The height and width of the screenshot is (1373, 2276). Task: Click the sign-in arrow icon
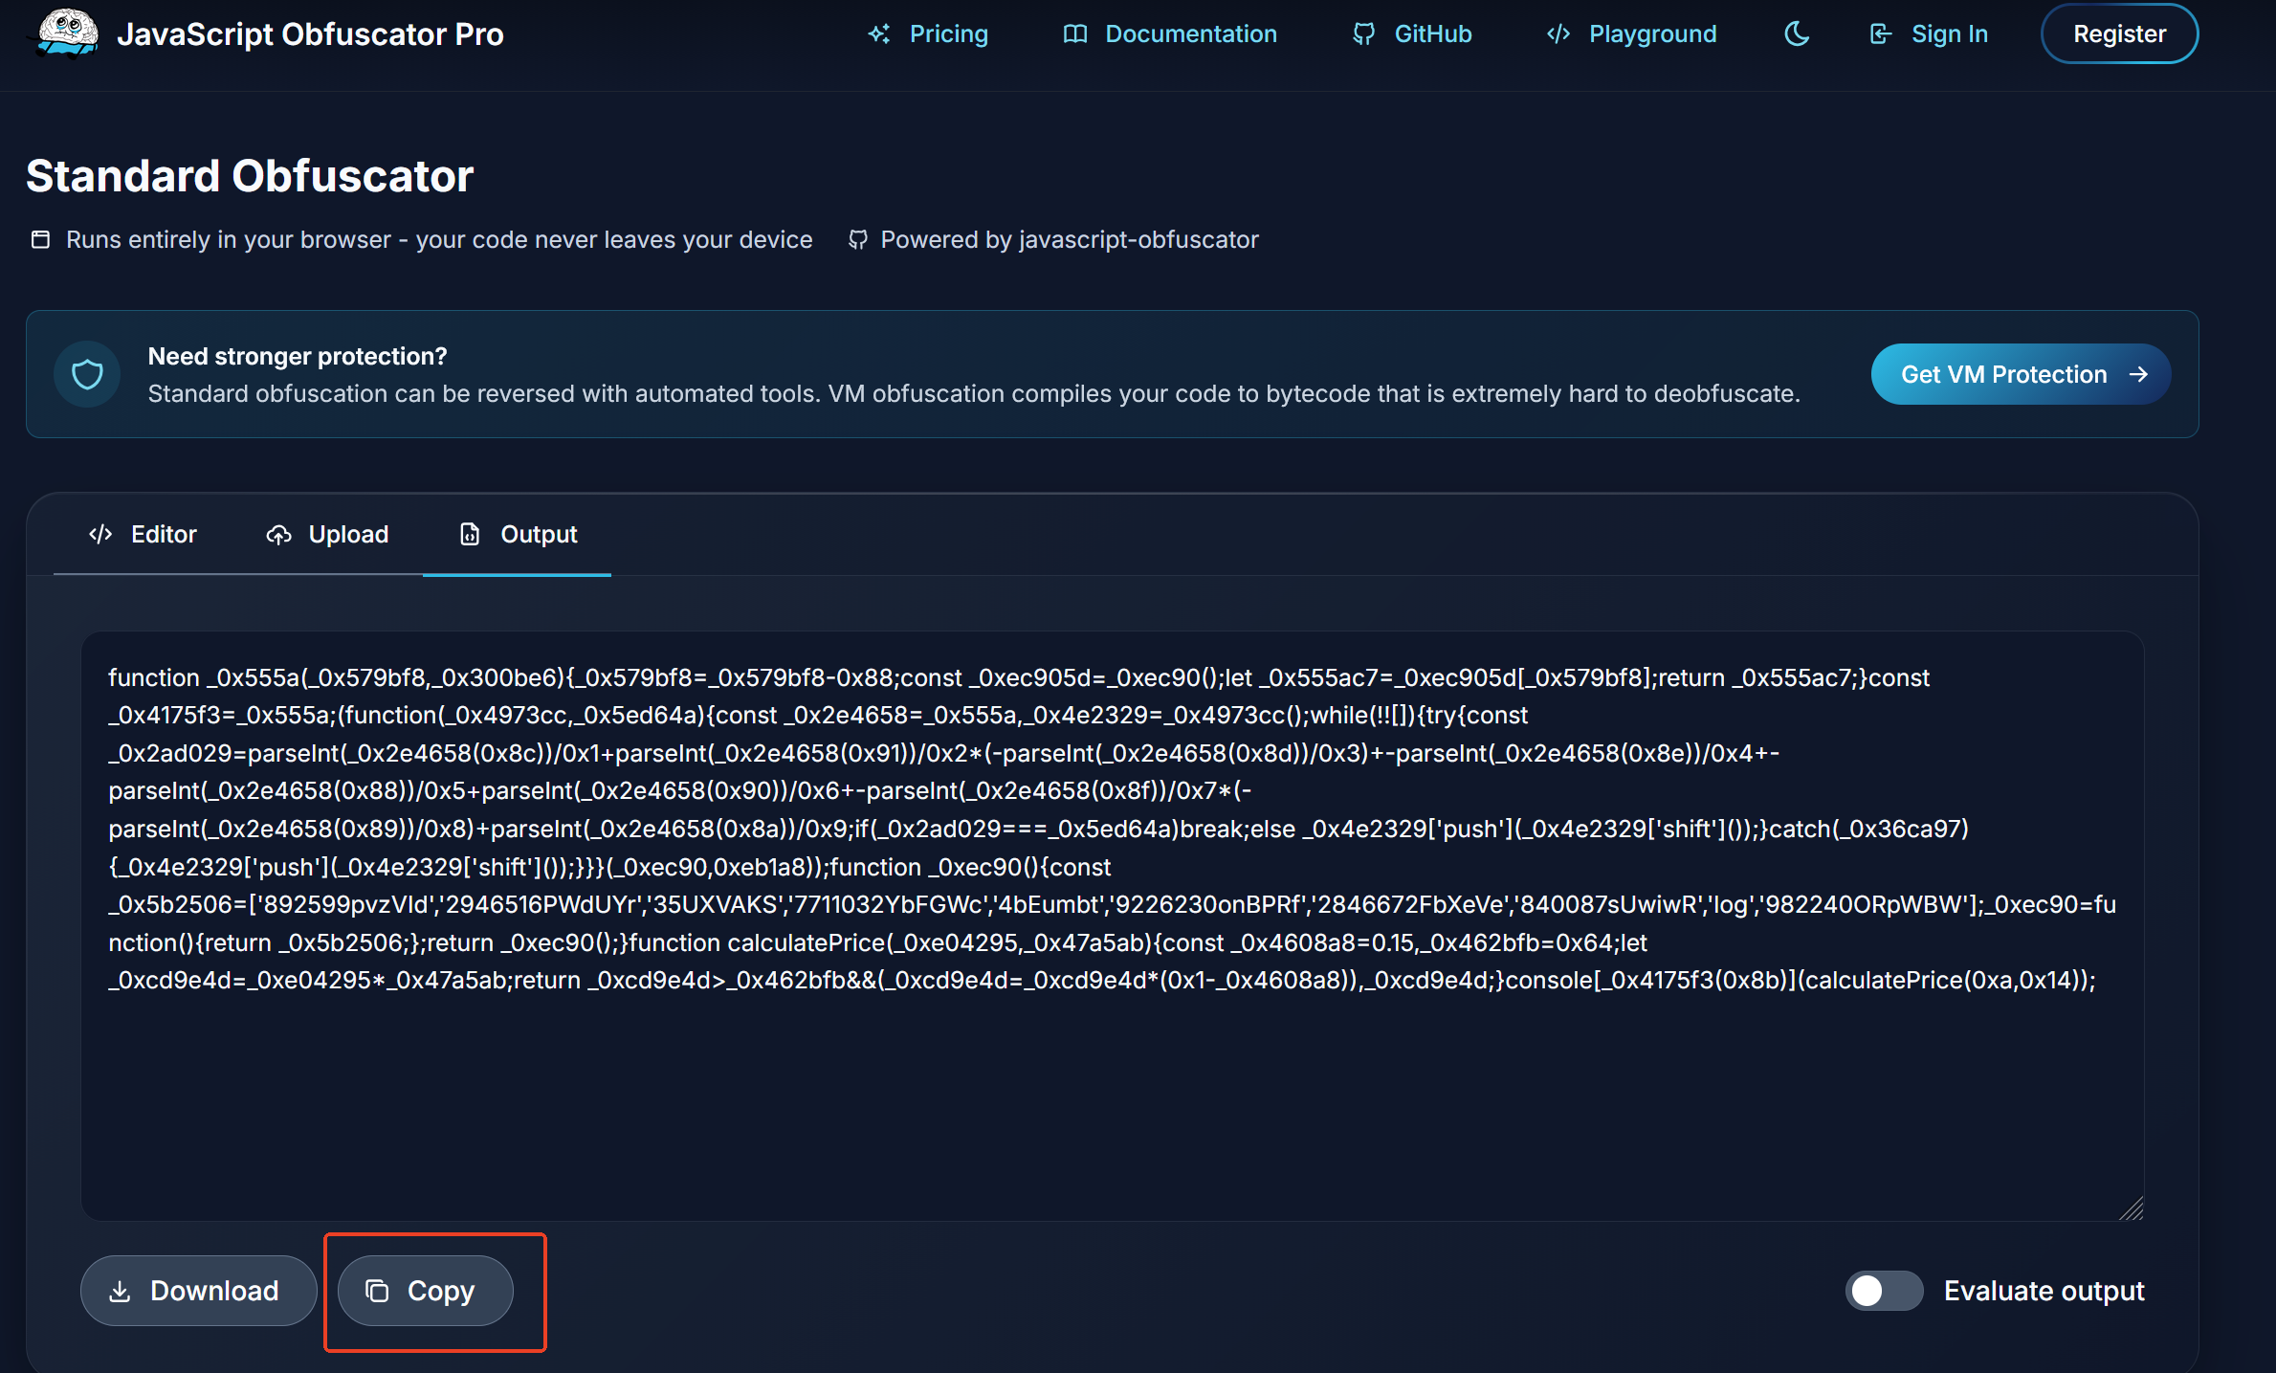click(1880, 33)
